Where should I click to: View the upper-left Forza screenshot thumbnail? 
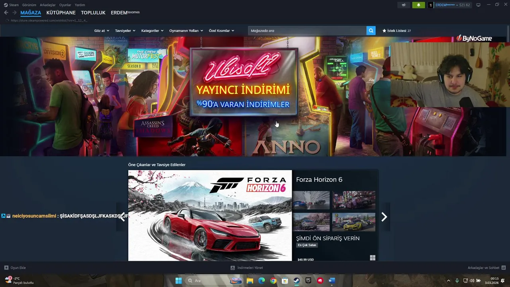tap(311, 200)
